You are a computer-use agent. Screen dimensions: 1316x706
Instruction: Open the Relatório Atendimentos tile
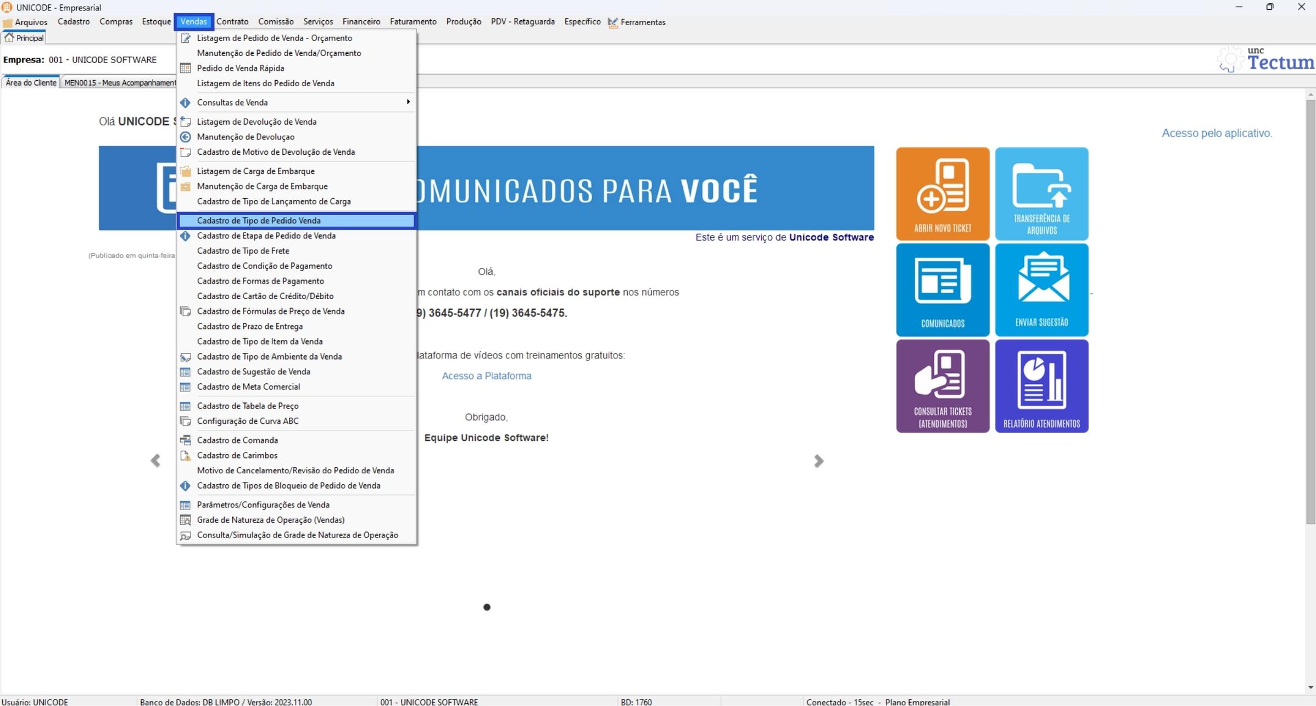(1041, 385)
